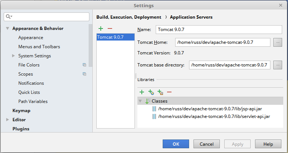The height and width of the screenshot is (153, 288).
Task: Open Keymap settings
Action: point(21,111)
